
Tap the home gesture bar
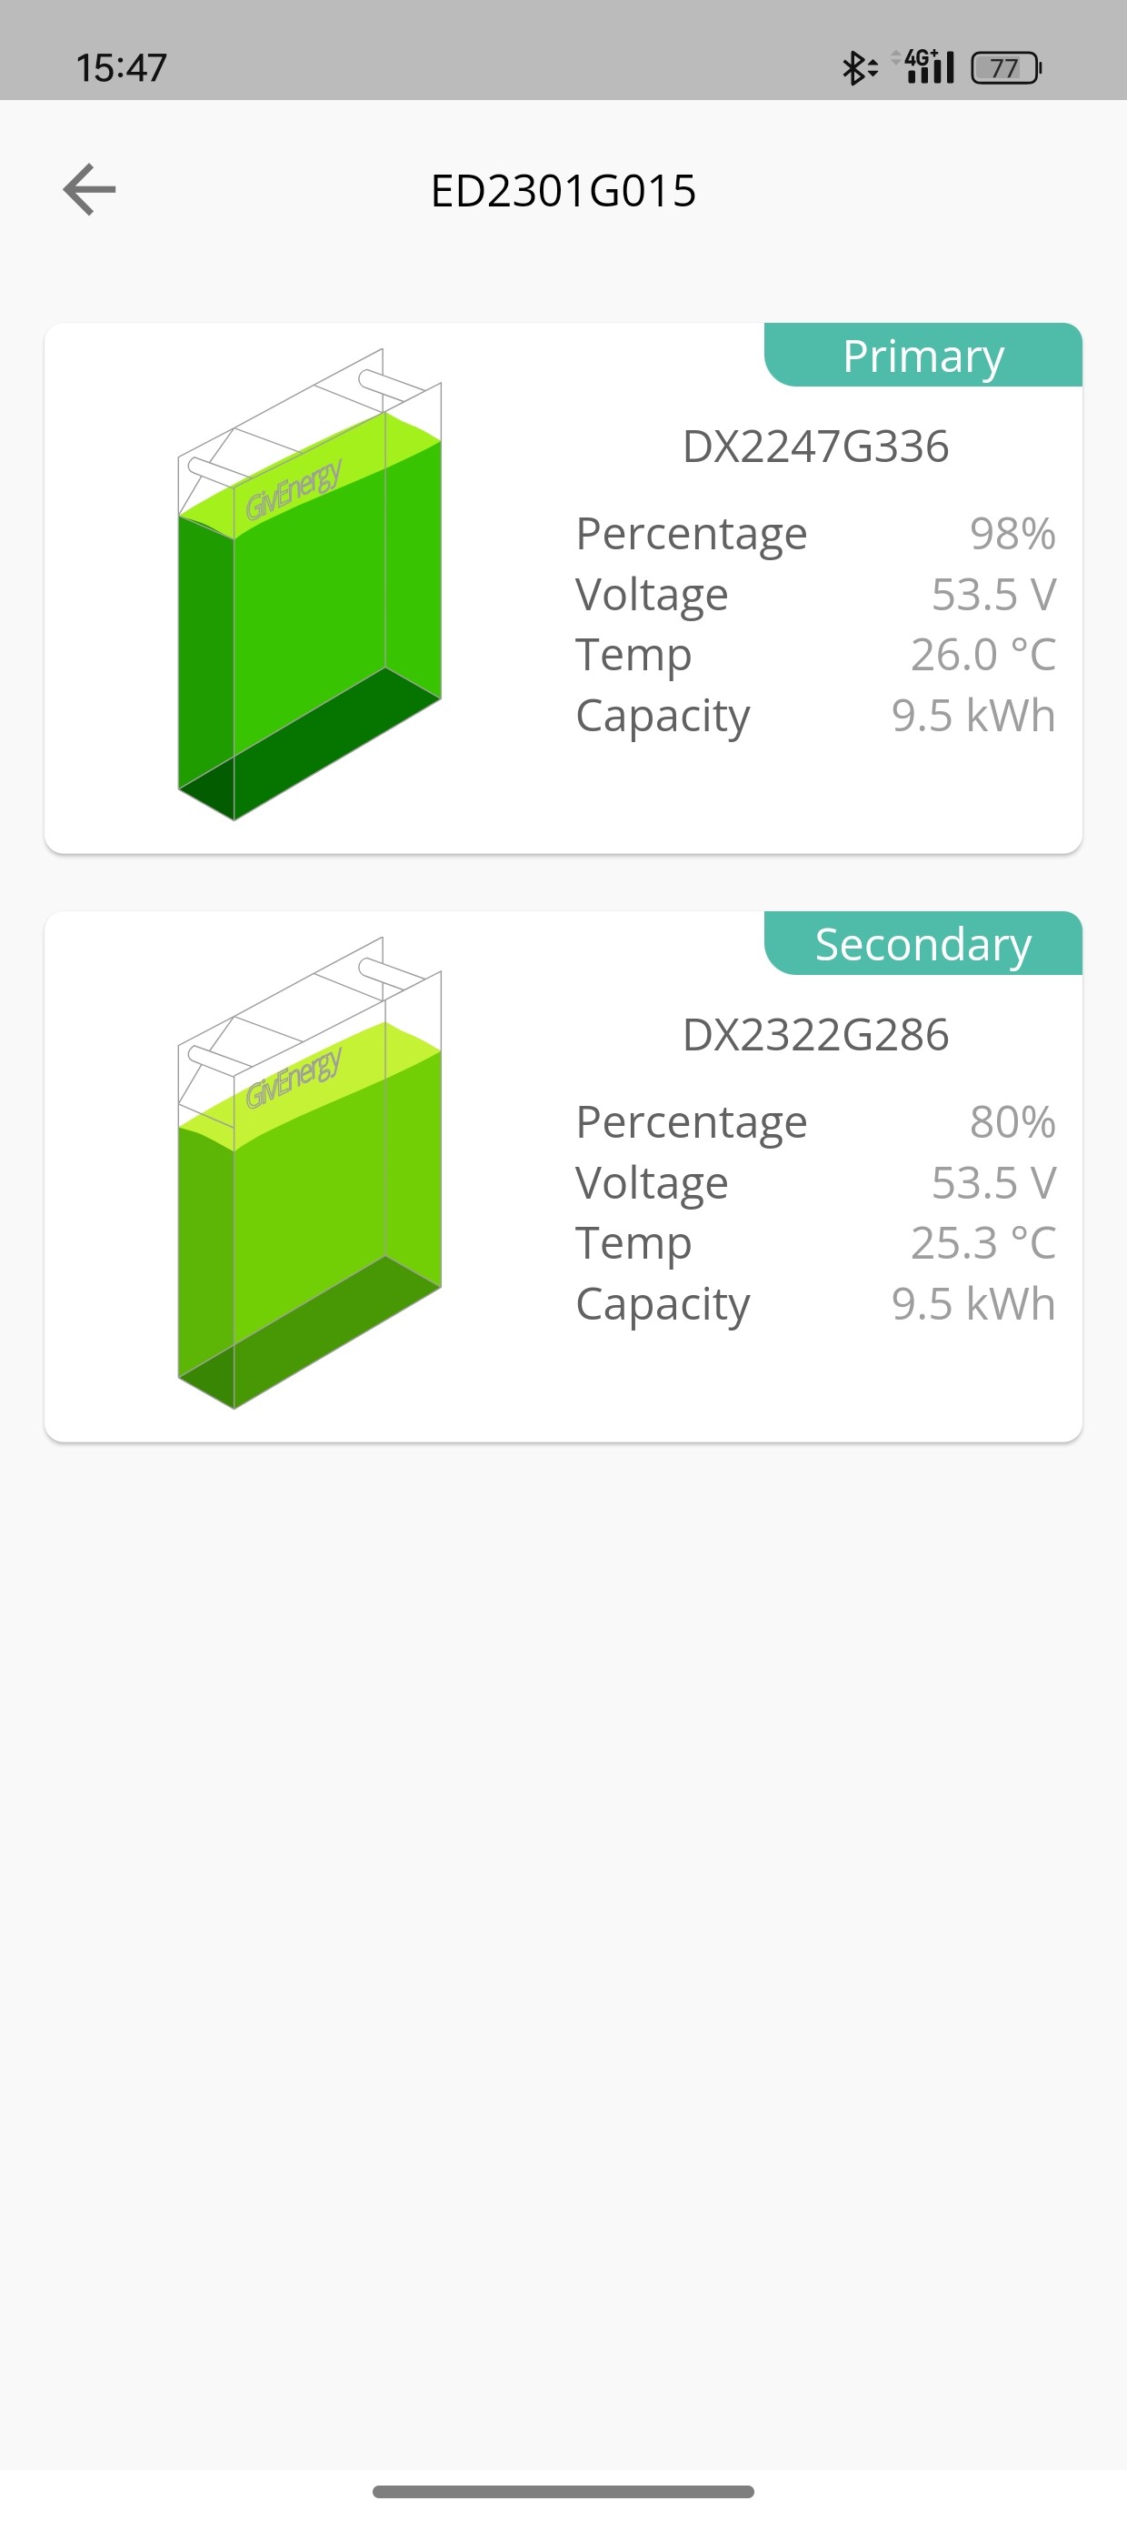coord(563,2492)
